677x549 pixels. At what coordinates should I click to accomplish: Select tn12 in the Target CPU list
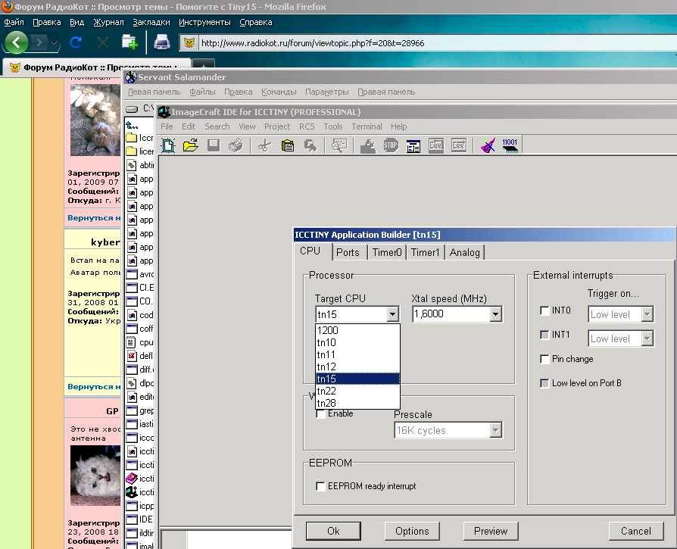coord(357,367)
